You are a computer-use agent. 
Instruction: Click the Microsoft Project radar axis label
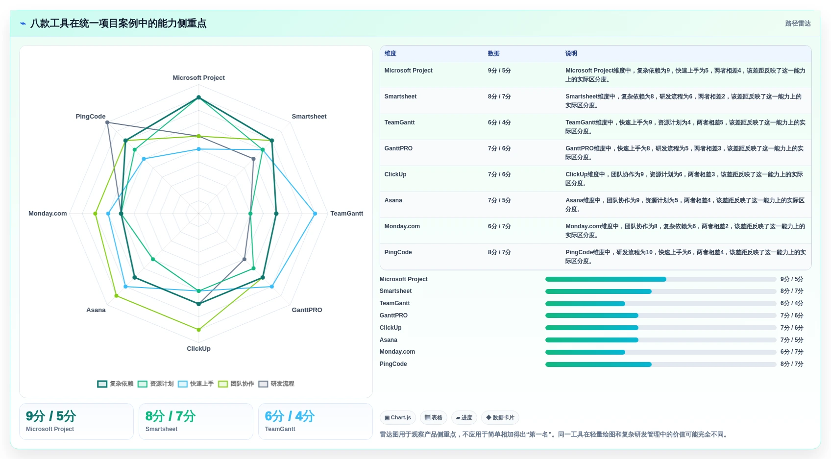[198, 78]
